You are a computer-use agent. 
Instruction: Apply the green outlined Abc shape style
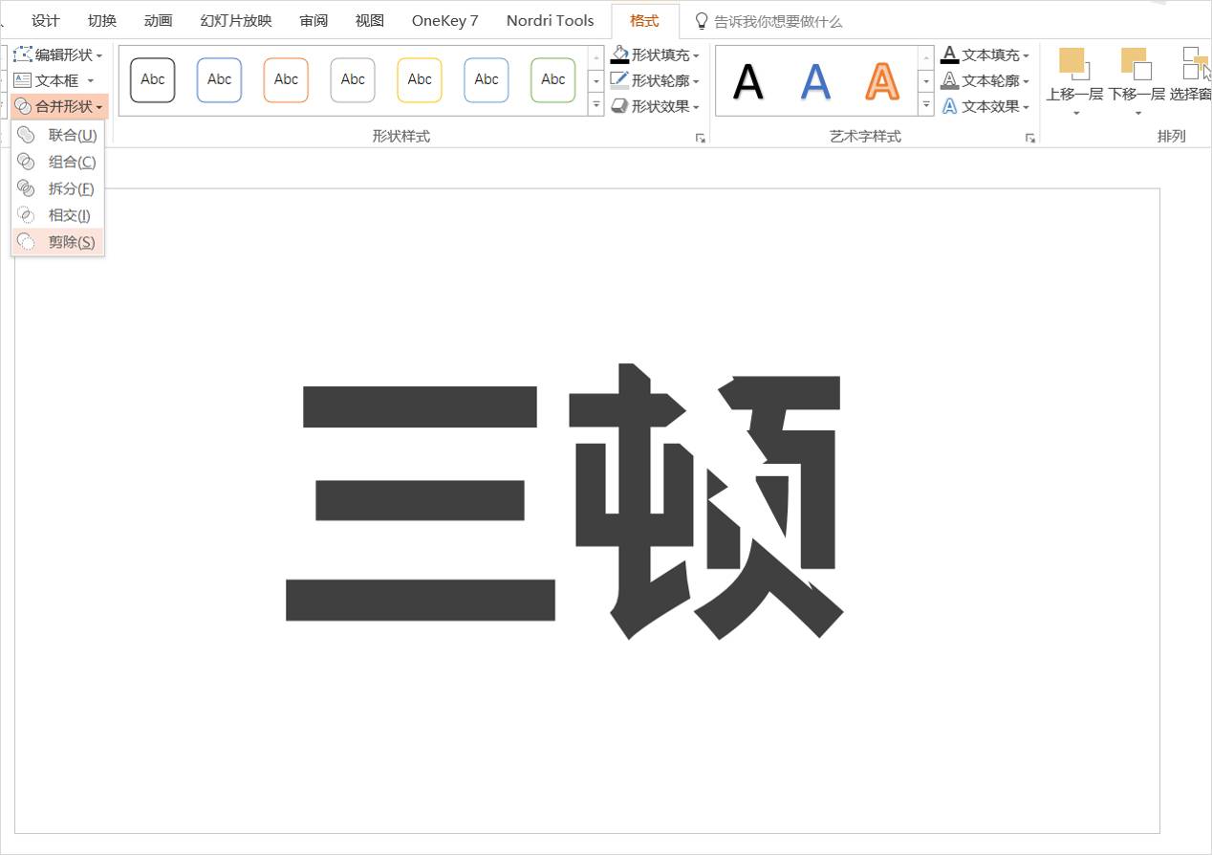pos(553,80)
